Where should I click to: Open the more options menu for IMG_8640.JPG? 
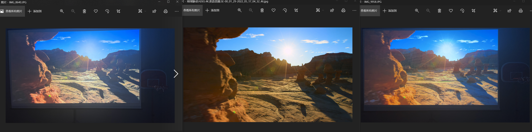tap(177, 11)
